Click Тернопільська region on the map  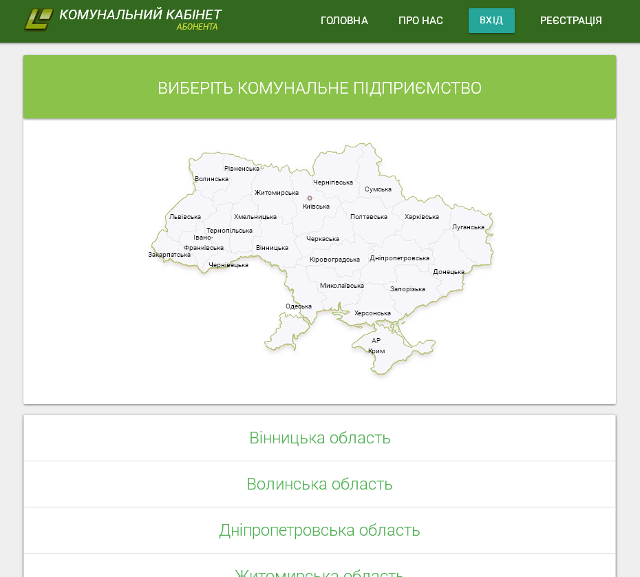pos(229,231)
